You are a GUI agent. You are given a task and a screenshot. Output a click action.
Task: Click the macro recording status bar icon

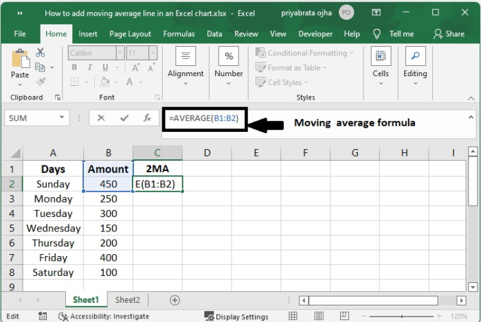click(x=43, y=316)
